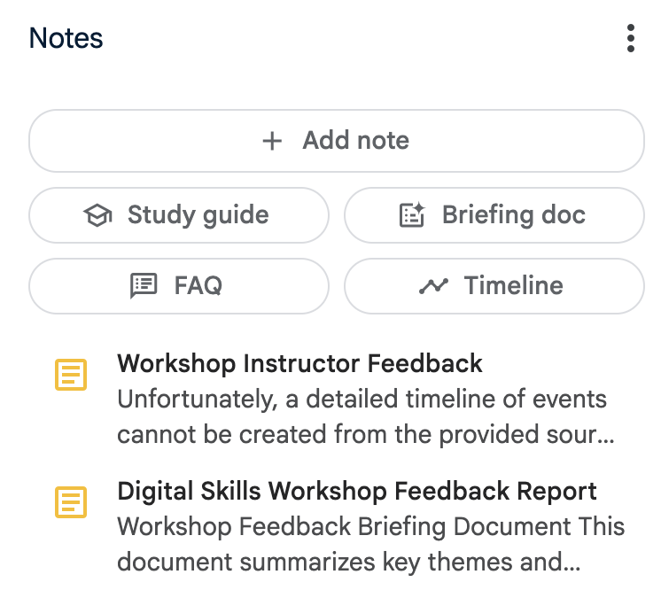Screen dimensions: 661x590
Task: Click the plus icon in Add note
Action: 272,141
